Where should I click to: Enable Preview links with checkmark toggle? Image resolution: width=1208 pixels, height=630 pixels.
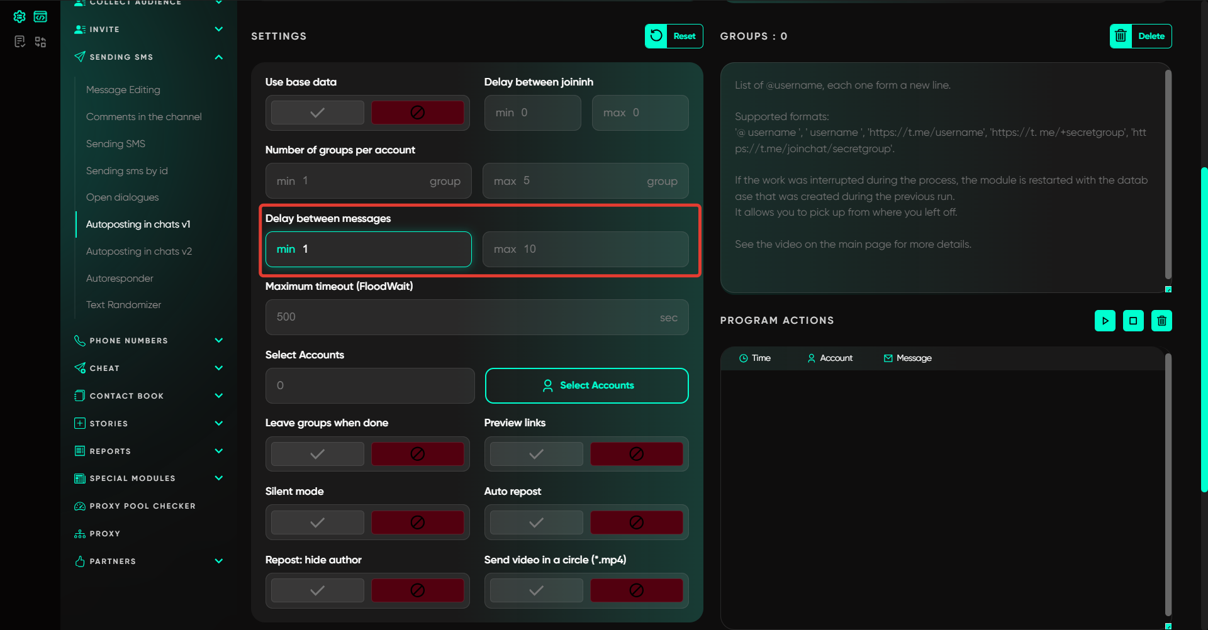(536, 454)
